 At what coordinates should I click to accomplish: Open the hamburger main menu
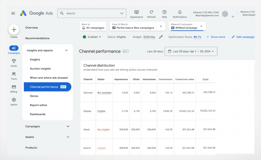tap(13, 13)
